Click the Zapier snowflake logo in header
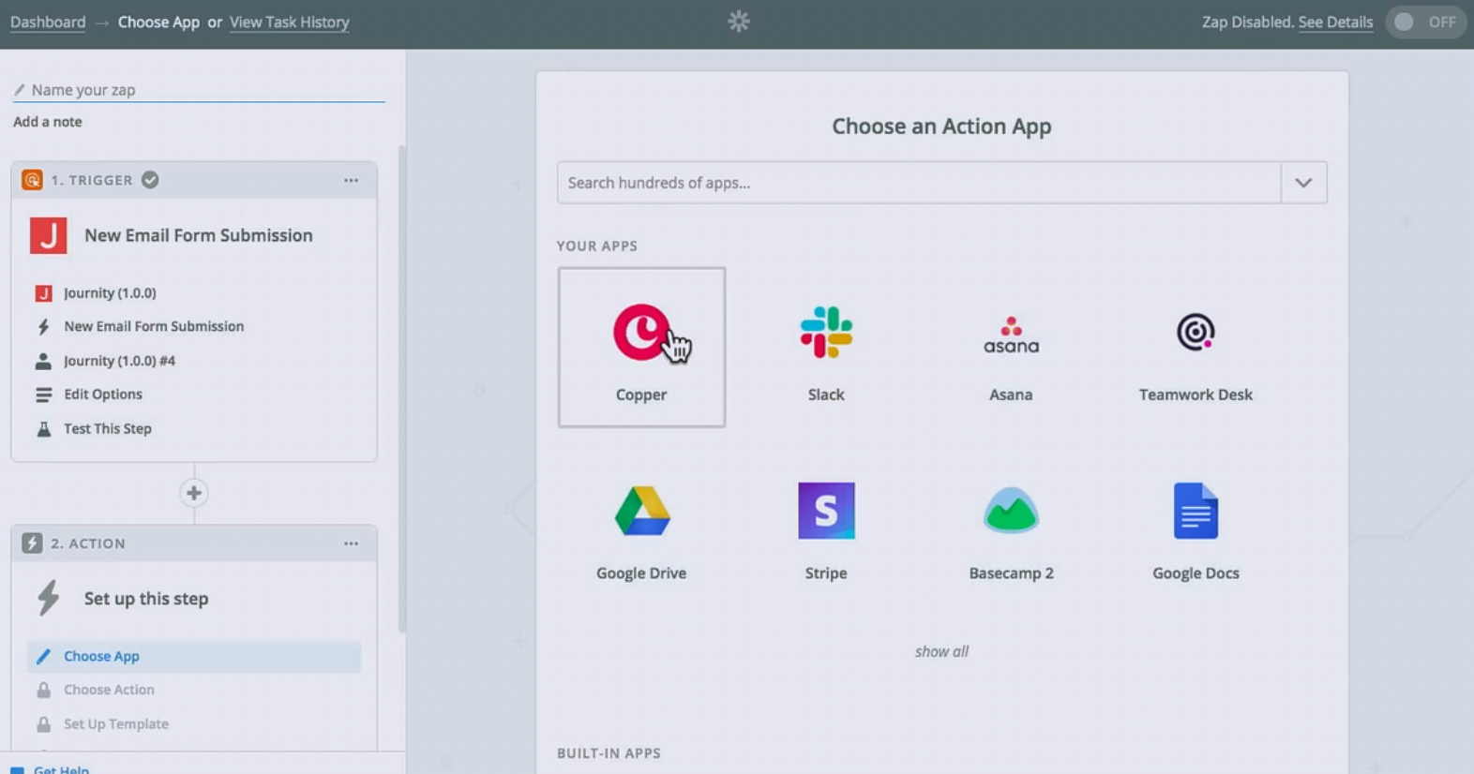 pyautogui.click(x=739, y=22)
